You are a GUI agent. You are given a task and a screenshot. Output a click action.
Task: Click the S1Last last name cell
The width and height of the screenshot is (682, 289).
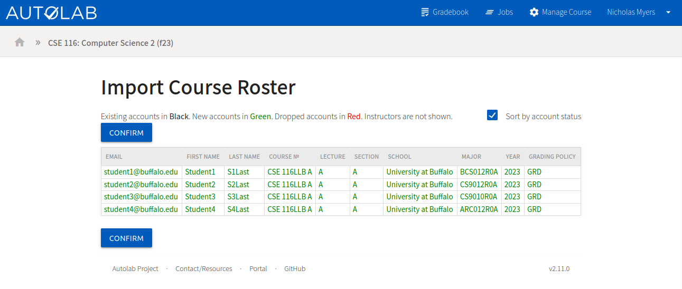tap(245, 172)
